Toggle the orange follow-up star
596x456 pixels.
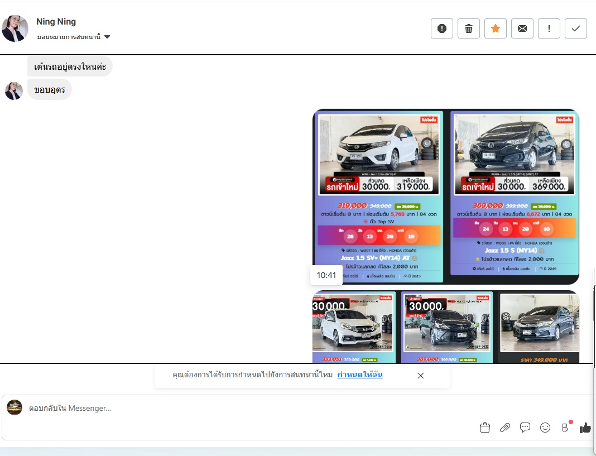496,28
